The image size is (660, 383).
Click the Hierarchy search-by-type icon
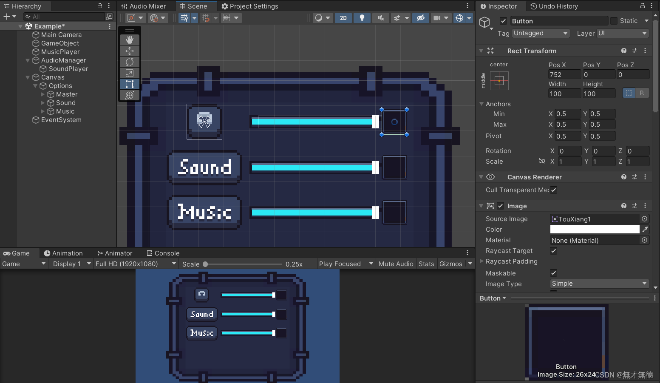point(109,17)
